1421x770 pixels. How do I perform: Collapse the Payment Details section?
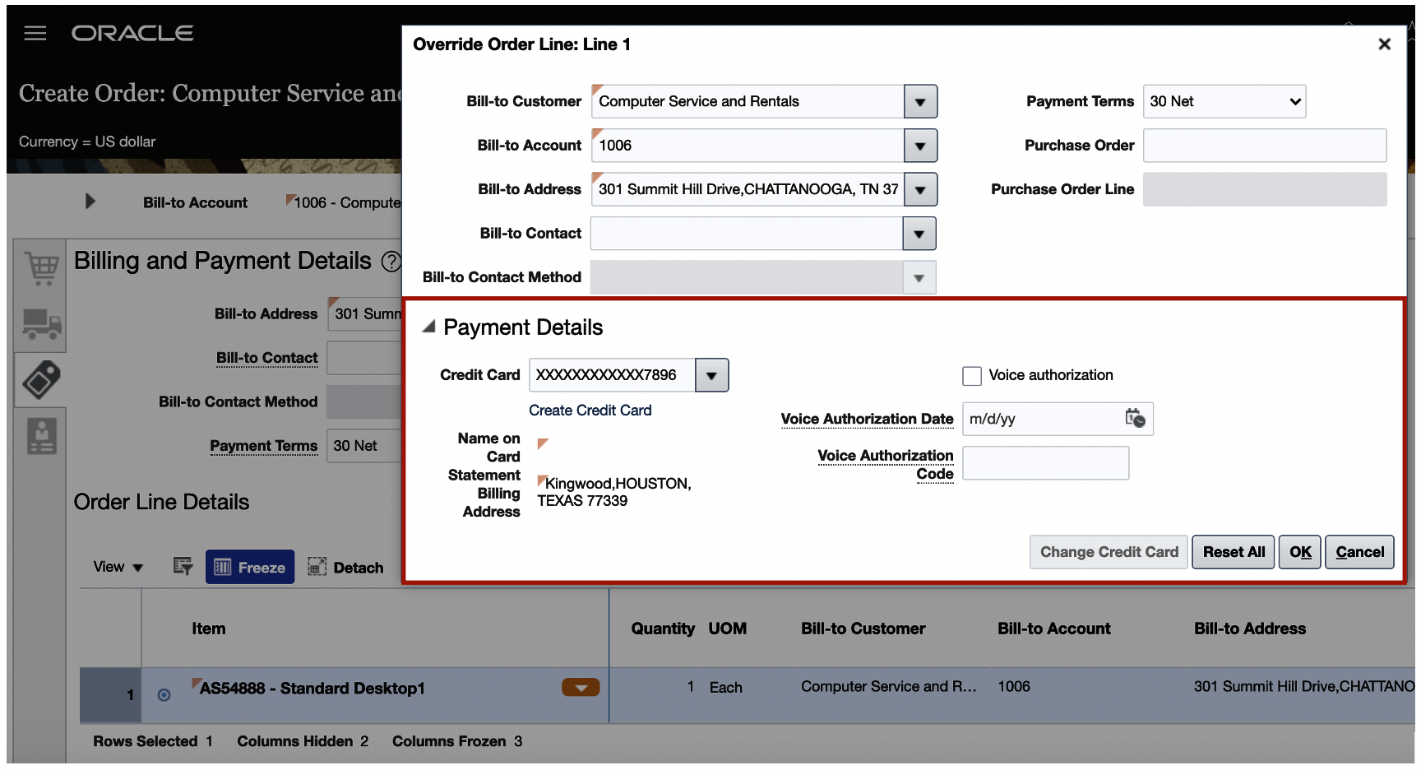click(x=428, y=326)
